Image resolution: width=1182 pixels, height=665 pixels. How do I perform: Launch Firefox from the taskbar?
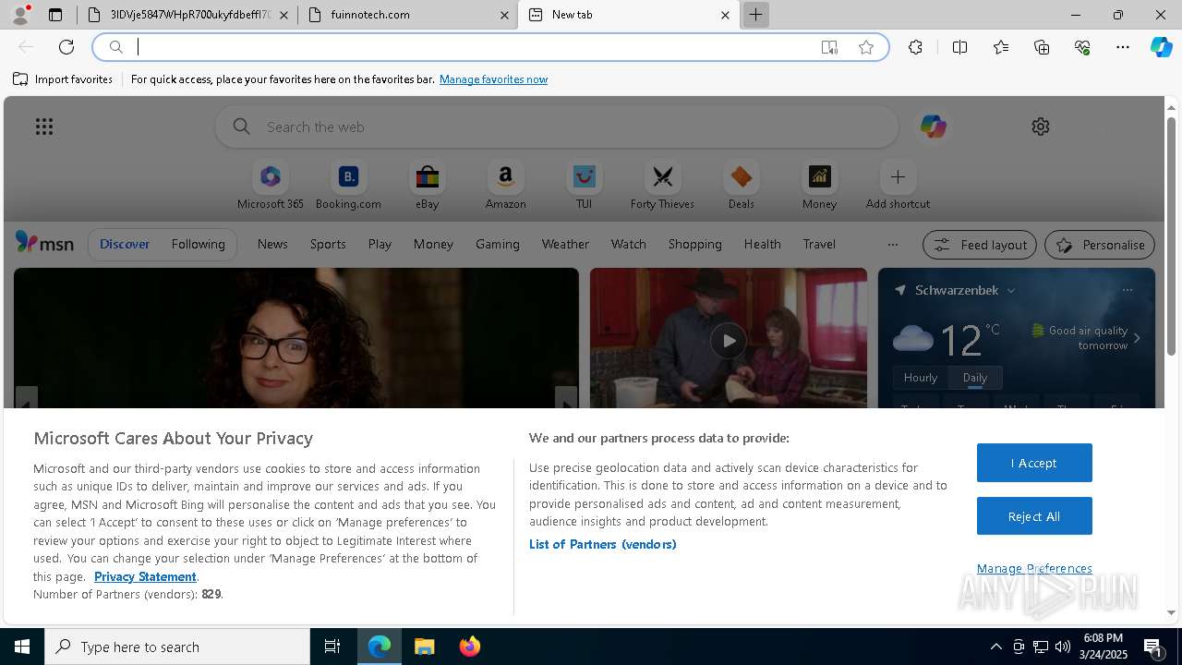[470, 647]
